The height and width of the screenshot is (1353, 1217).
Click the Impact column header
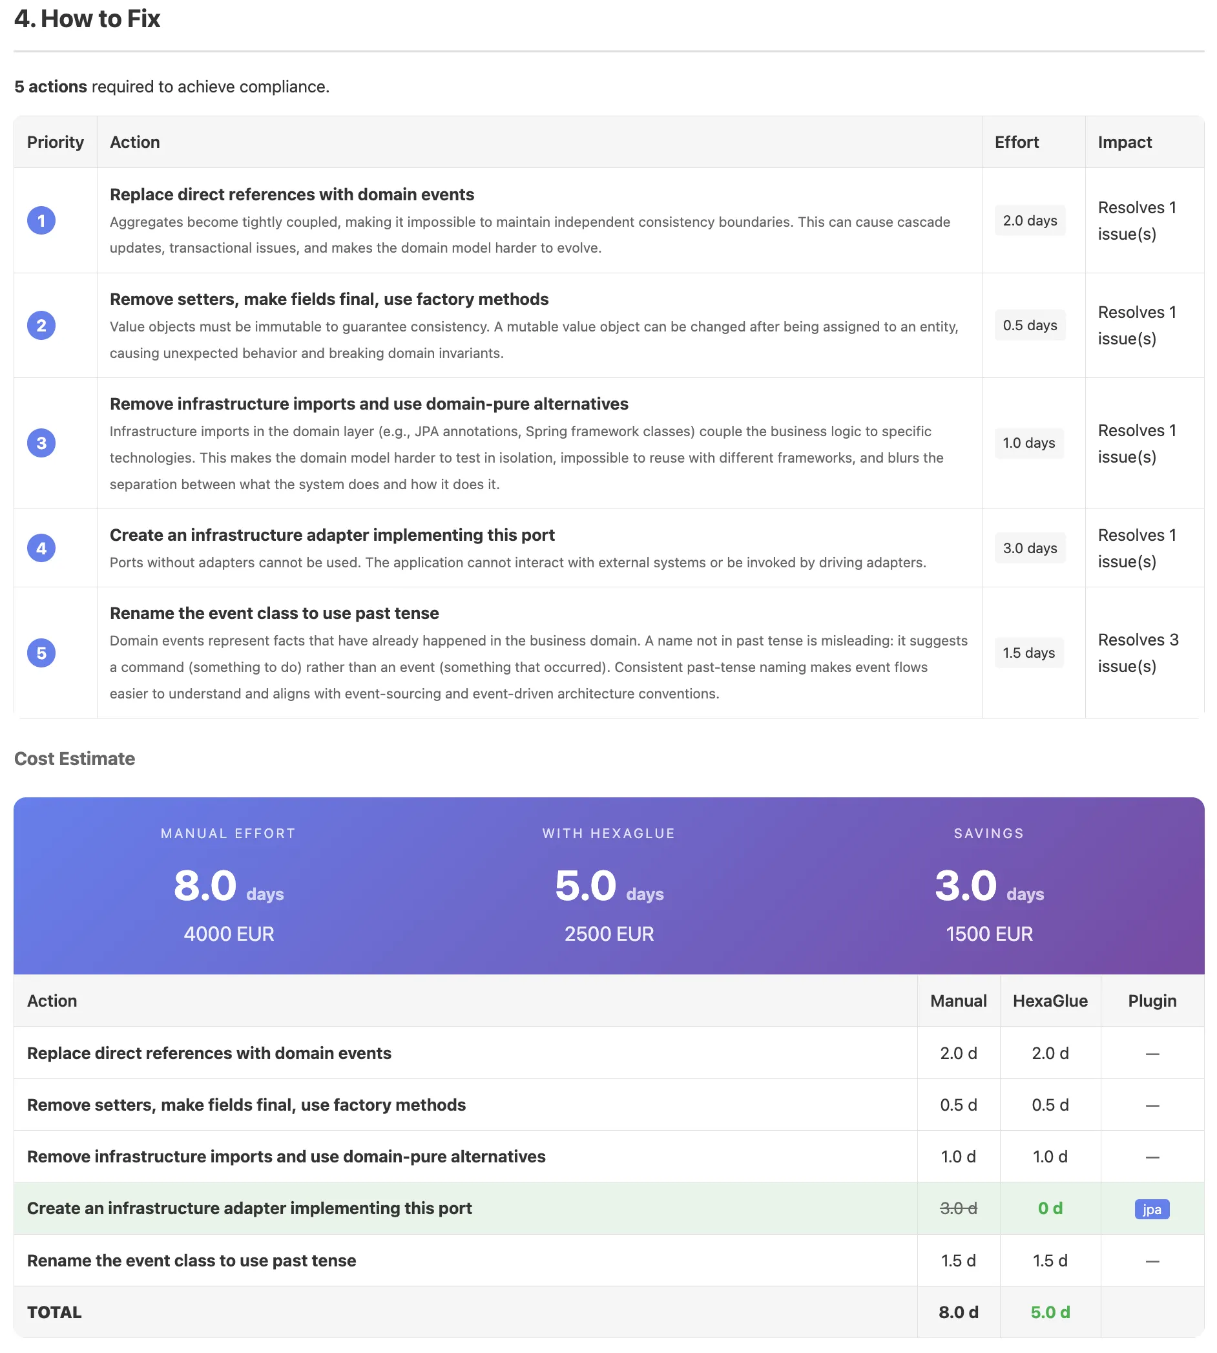[x=1124, y=142]
